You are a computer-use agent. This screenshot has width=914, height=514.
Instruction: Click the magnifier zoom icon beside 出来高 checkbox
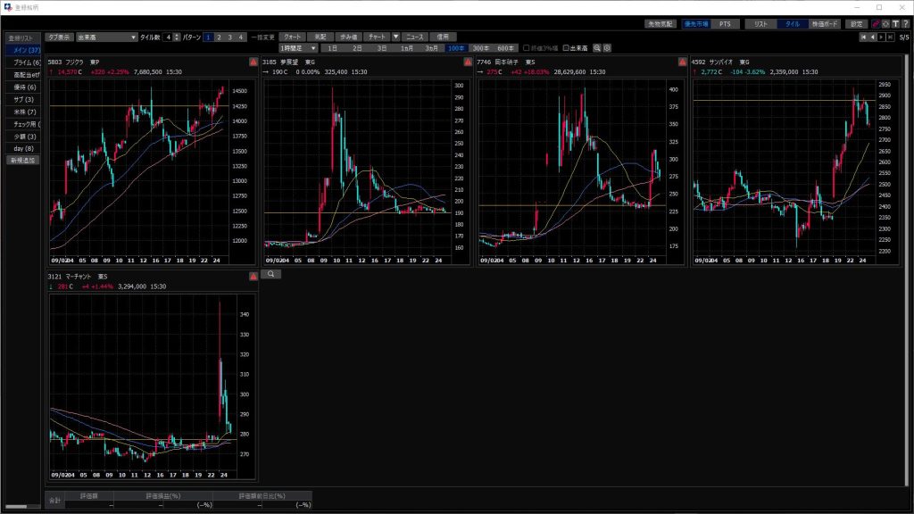(x=597, y=47)
